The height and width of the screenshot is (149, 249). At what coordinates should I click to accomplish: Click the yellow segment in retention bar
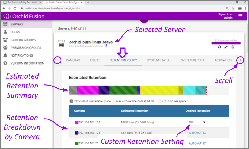(x=159, y=90)
